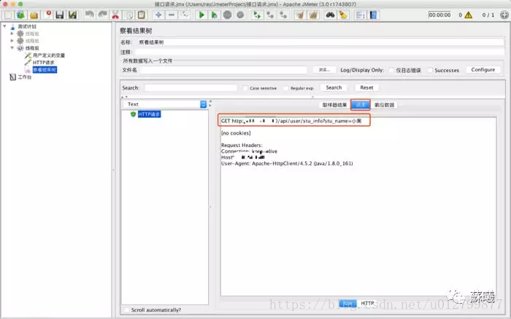The height and width of the screenshot is (319, 511).
Task: Click the 注释 comment field
Action: click(x=320, y=52)
